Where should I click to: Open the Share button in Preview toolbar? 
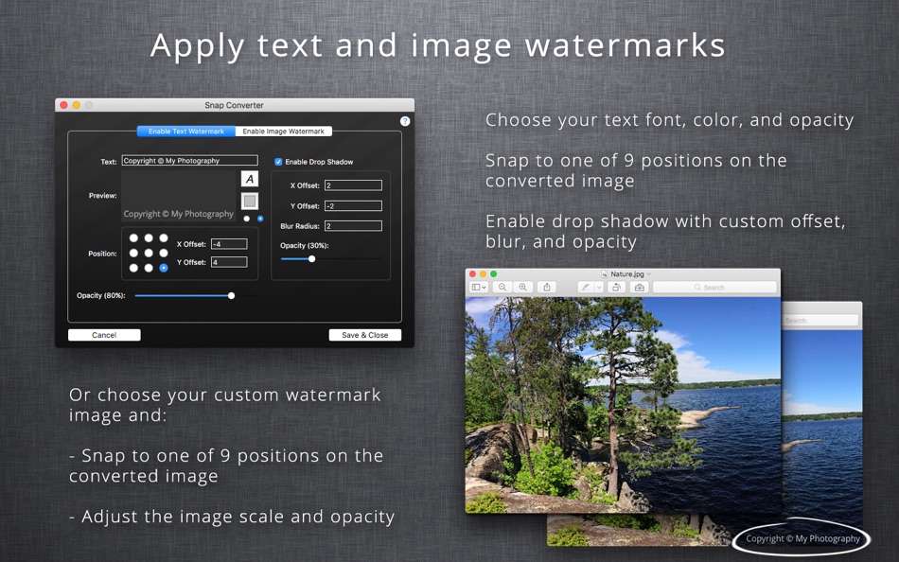[x=547, y=287]
